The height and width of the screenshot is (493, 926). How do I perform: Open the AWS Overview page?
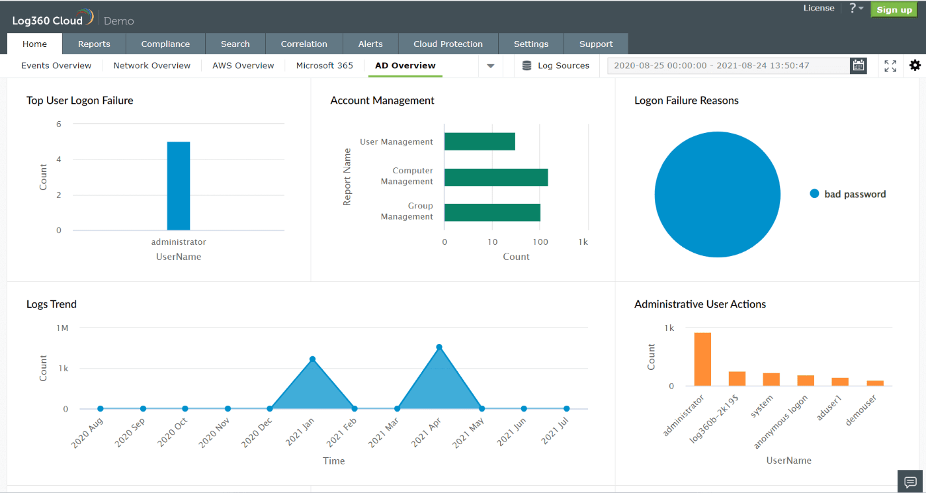243,66
